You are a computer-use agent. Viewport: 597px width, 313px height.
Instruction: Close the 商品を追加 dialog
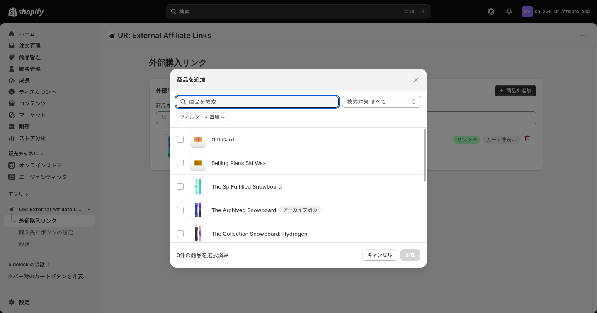point(416,80)
